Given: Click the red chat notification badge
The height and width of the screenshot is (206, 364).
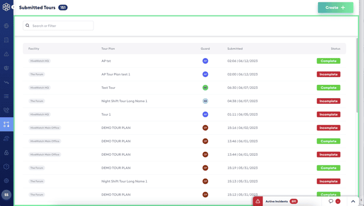Looking at the screenshot, I should tap(338, 202).
